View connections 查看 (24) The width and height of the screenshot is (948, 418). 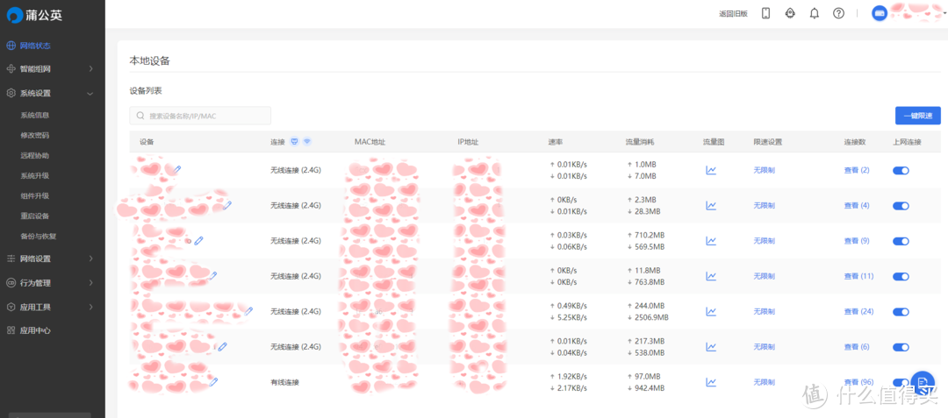[858, 312]
